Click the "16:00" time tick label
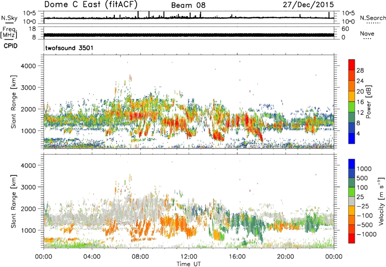 (x=237, y=257)
